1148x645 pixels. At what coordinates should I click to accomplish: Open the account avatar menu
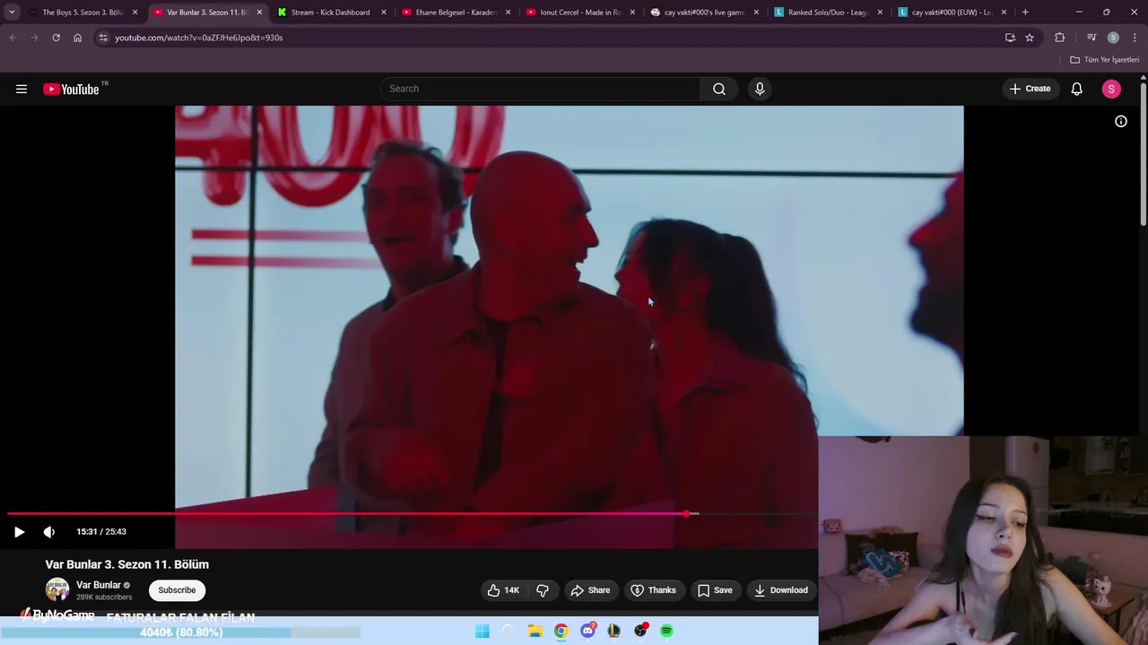point(1111,89)
